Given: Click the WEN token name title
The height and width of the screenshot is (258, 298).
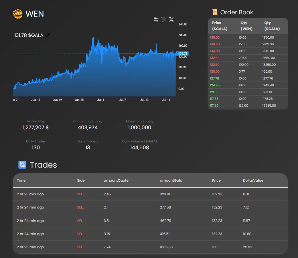Looking at the screenshot, I should pyautogui.click(x=35, y=14).
